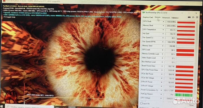This screenshot has width=203, height=108.
Task: Expand the GPU Chip Power Draw dropdown
Action: pos(162,70)
